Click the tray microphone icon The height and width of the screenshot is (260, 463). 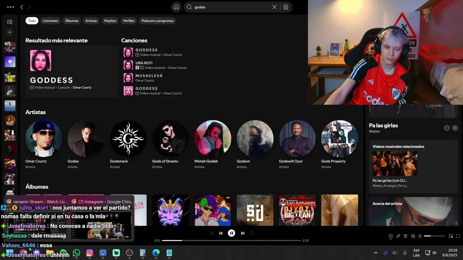[405, 253]
